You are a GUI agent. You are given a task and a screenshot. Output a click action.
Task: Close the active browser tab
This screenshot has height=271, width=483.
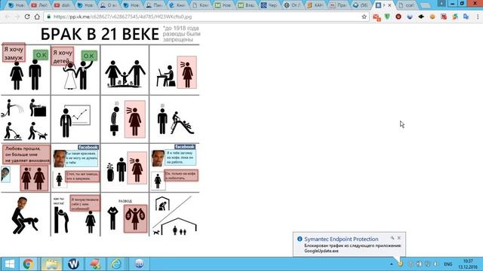[x=389, y=5]
